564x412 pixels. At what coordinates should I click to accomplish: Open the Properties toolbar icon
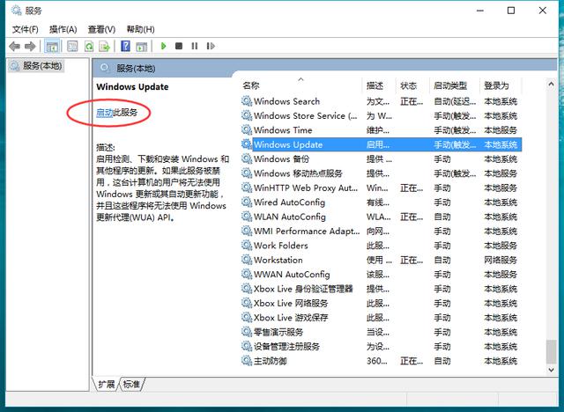tap(72, 46)
